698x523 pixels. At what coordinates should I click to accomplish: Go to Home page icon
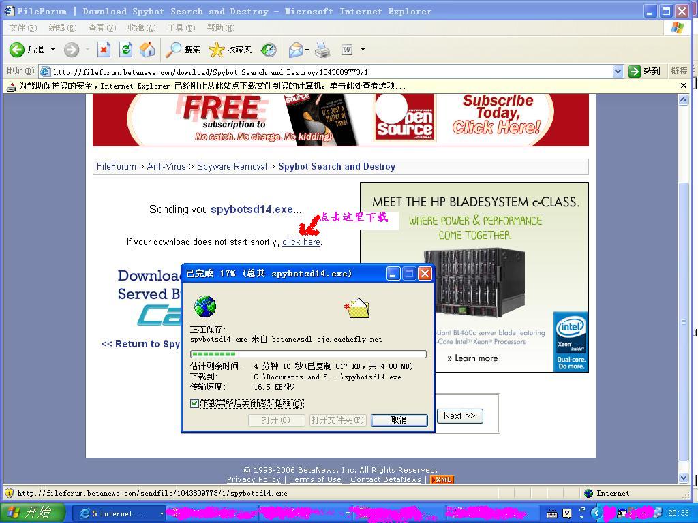pos(147,49)
